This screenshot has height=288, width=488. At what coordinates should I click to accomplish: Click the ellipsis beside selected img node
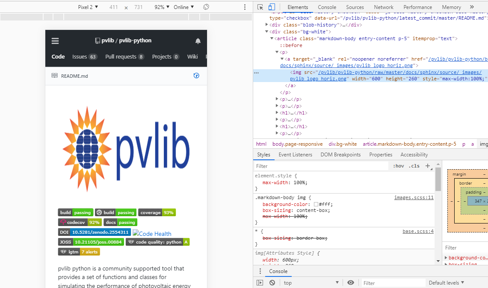tap(257, 73)
